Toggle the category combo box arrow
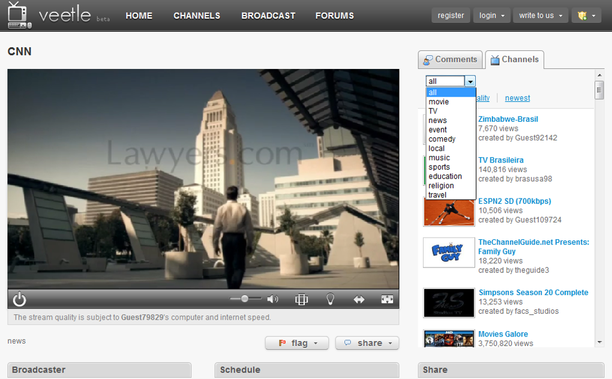 pos(470,81)
